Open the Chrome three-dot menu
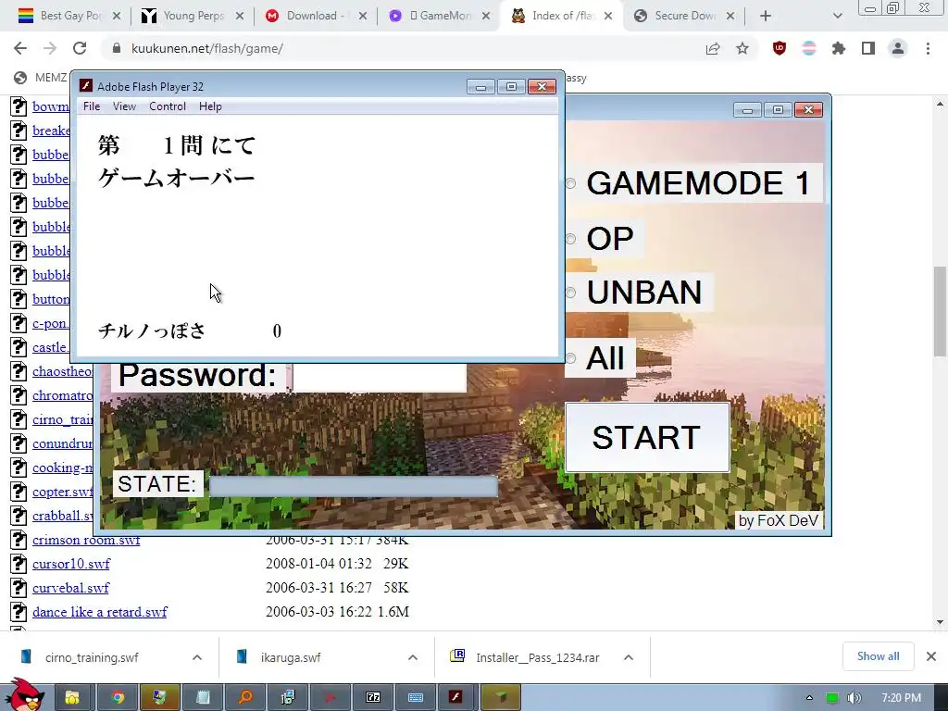Screen dimensions: 948x711 point(928,48)
